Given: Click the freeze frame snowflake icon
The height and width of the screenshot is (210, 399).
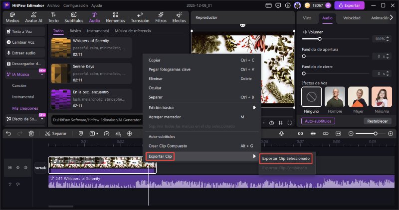Looking at the screenshot, I should click(130, 134).
